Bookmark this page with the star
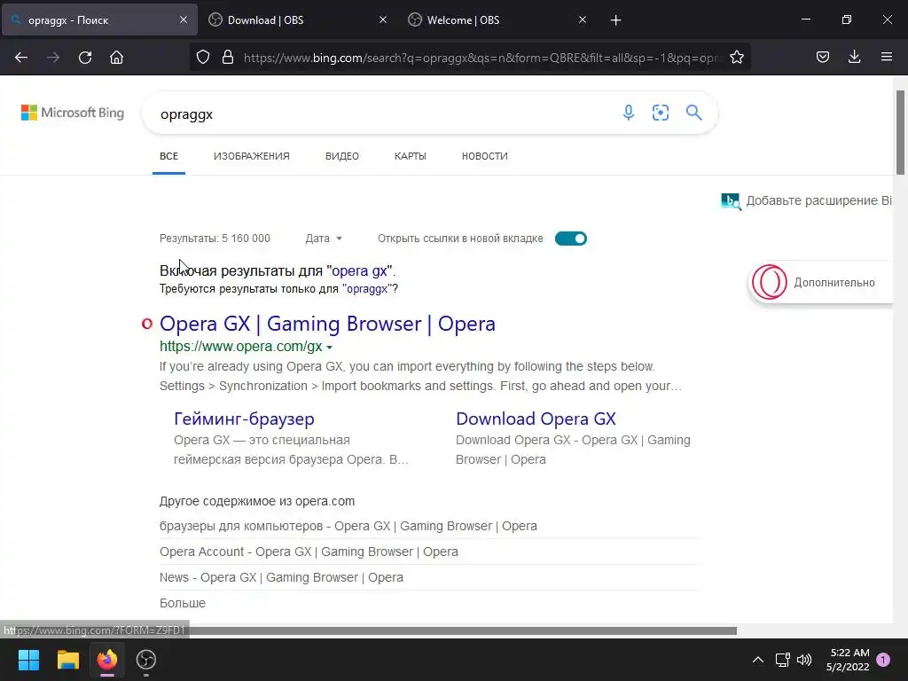The image size is (908, 681). click(737, 58)
